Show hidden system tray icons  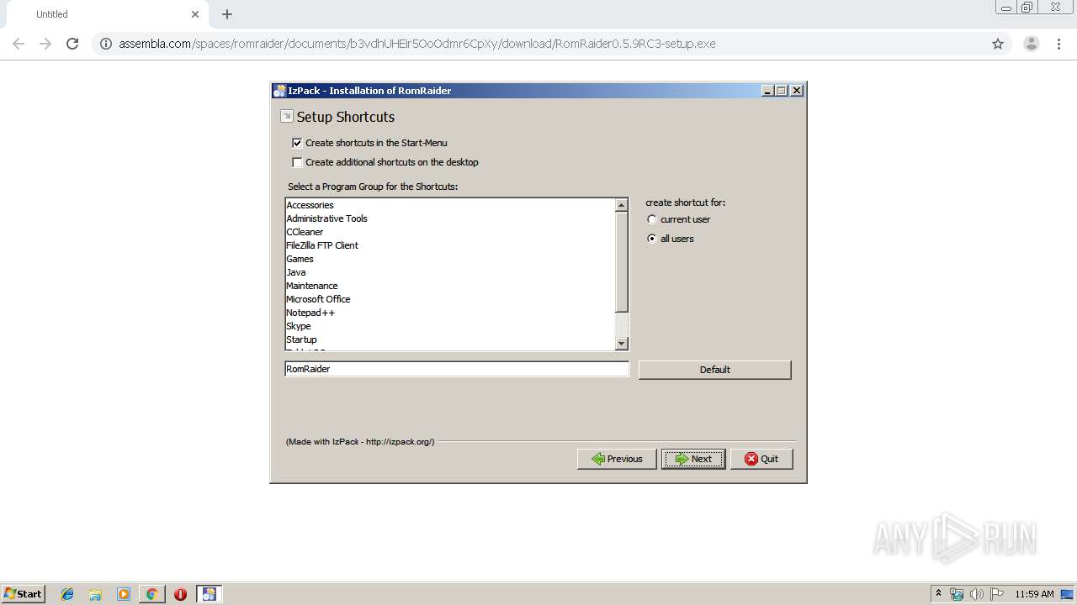(x=938, y=593)
